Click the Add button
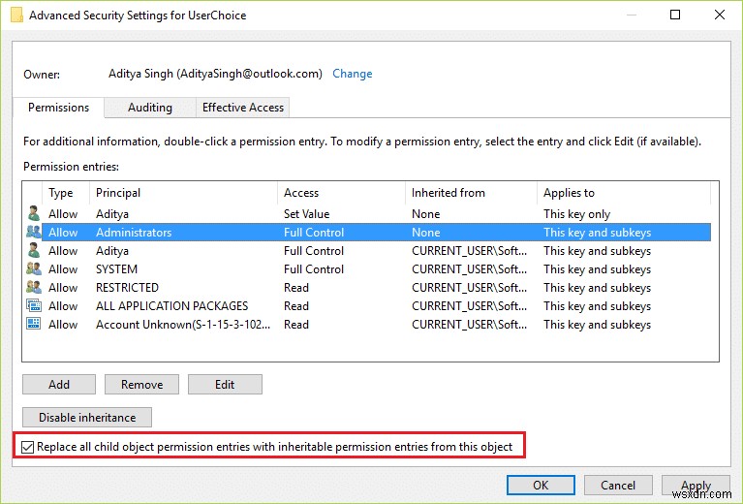743x504 pixels. pos(59,384)
